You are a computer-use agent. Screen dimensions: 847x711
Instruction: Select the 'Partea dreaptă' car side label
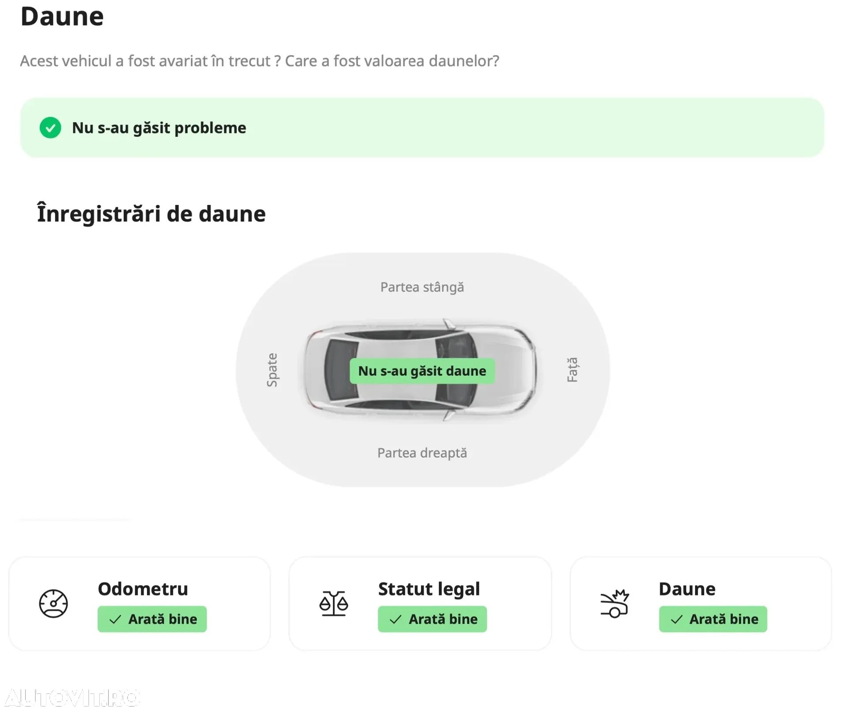click(x=422, y=453)
